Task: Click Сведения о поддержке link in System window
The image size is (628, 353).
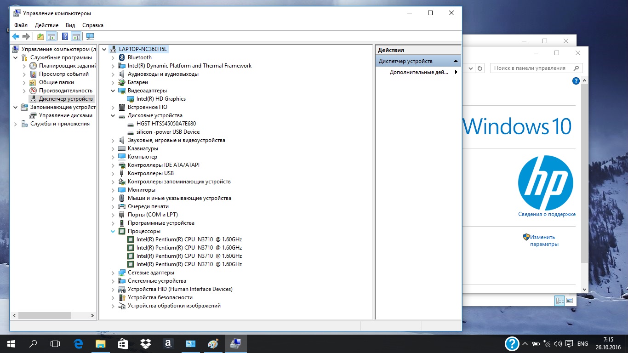Action: point(547,214)
